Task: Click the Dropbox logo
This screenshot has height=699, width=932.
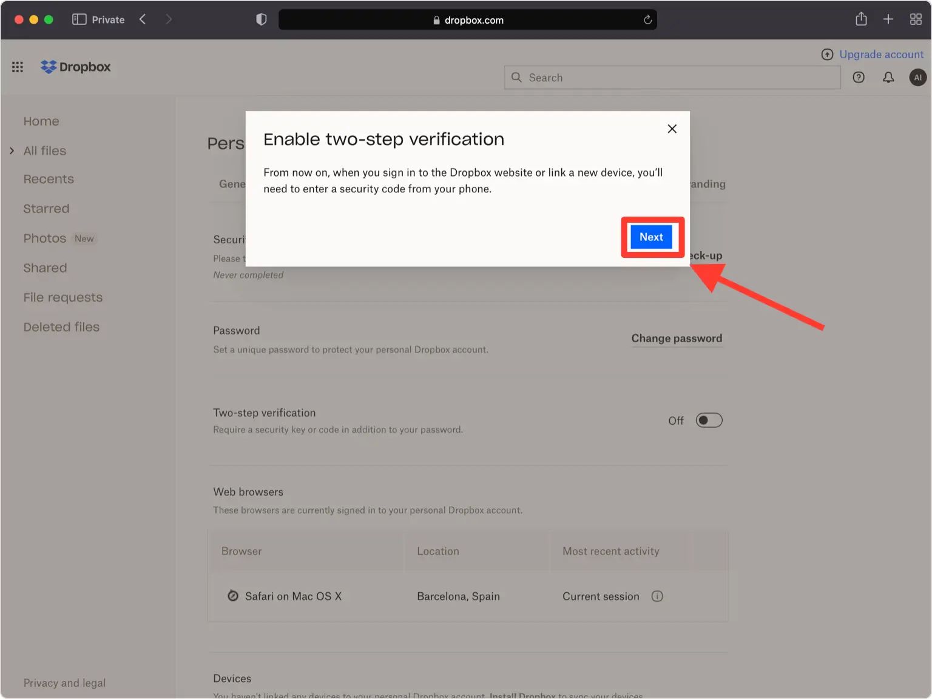Action: pos(76,67)
